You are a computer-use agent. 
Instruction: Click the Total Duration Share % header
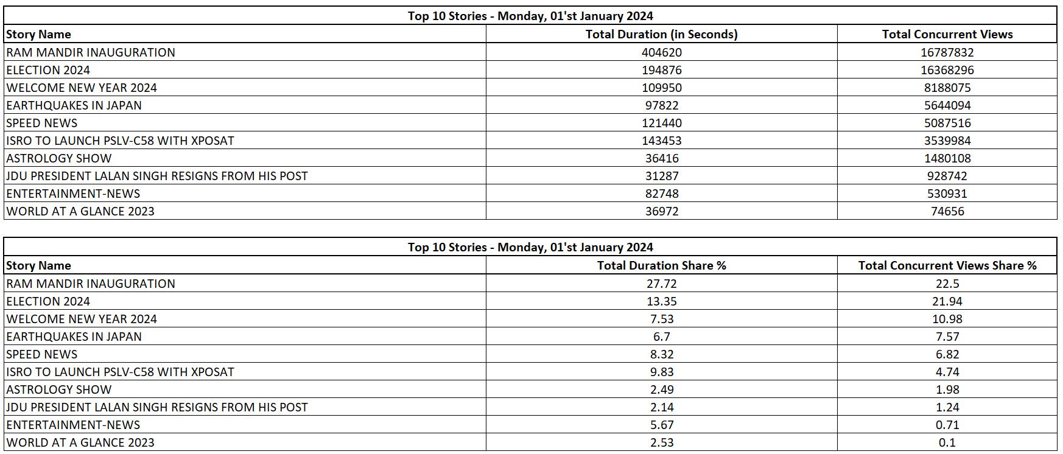[661, 265]
